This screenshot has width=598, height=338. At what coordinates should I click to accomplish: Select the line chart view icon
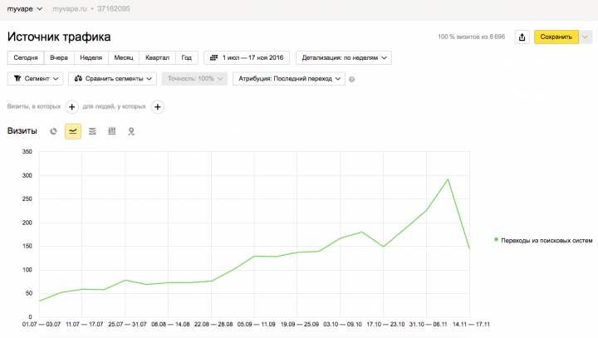pos(73,131)
